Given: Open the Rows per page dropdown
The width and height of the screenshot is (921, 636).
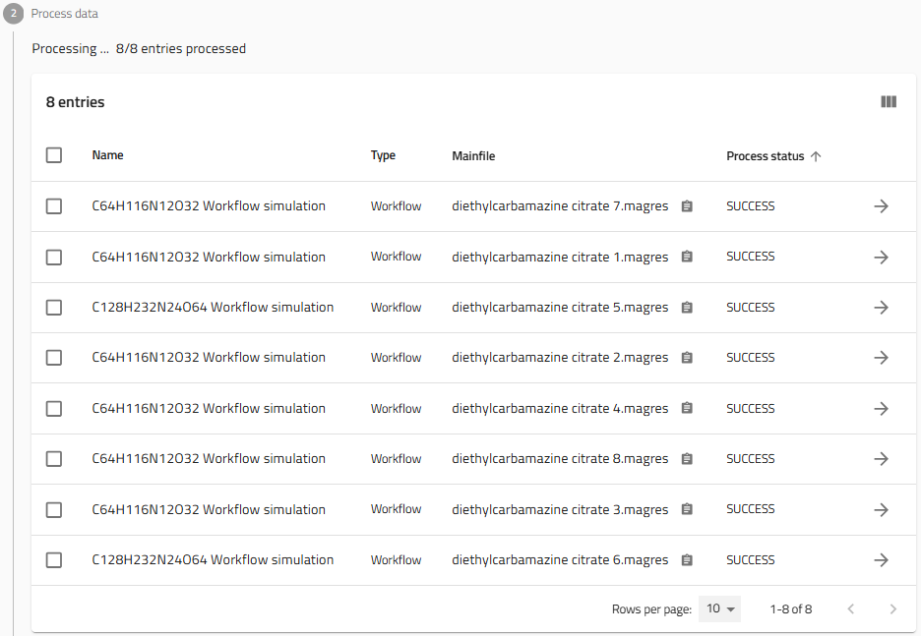Looking at the screenshot, I should (x=719, y=609).
